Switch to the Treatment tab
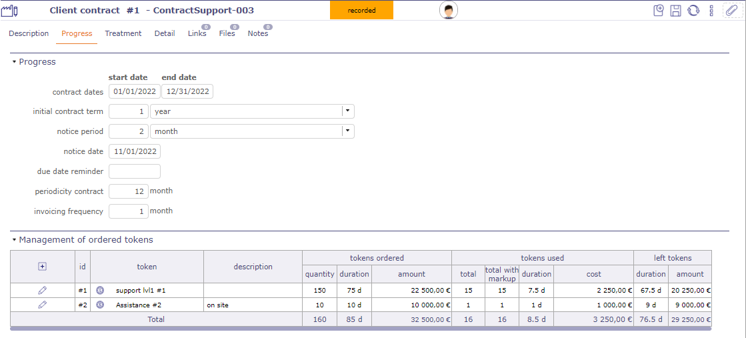746x338 pixels. (x=123, y=33)
